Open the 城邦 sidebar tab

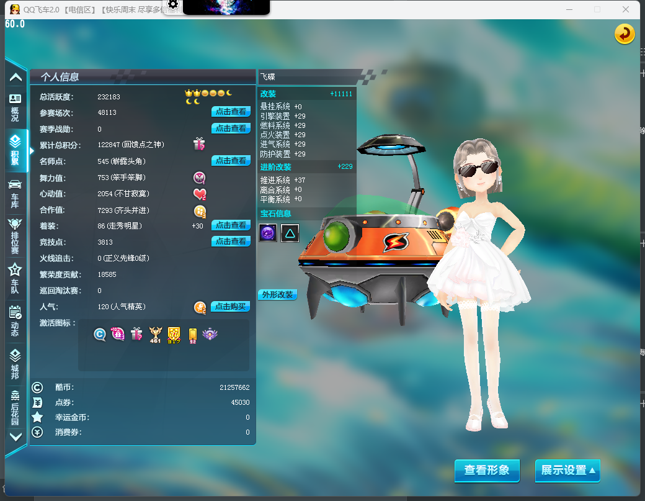pyautogui.click(x=16, y=364)
